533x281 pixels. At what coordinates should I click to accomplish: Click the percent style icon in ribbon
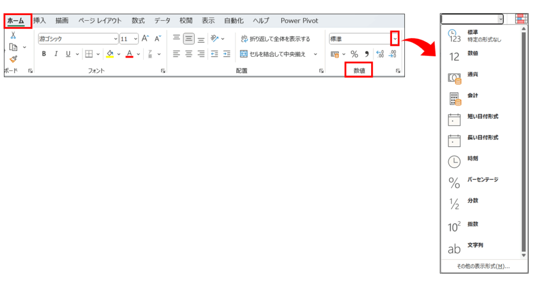[x=354, y=54]
